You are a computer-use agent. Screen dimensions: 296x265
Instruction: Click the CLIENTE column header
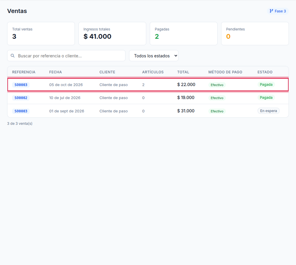pyautogui.click(x=107, y=72)
